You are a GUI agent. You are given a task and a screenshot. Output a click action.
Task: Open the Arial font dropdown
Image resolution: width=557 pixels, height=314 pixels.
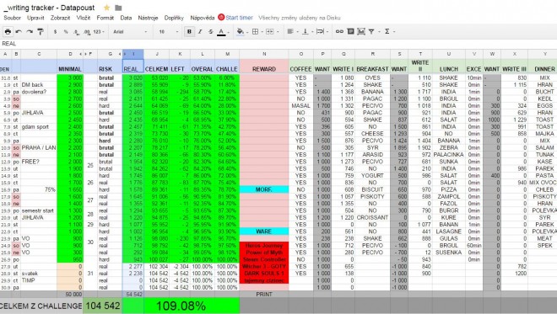pyautogui.click(x=130, y=31)
